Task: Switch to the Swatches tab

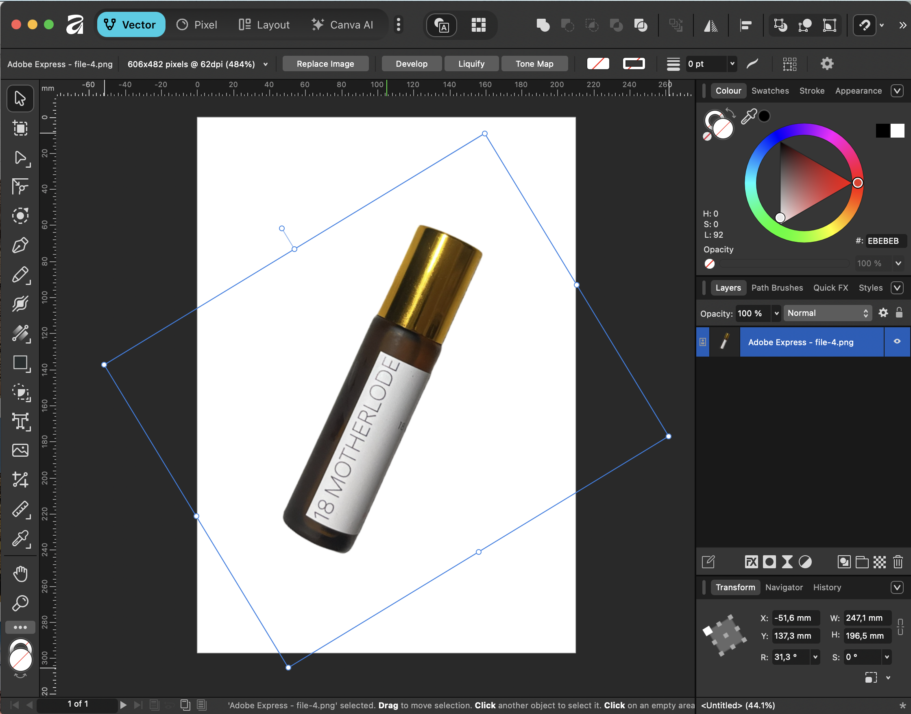Action: pos(770,91)
